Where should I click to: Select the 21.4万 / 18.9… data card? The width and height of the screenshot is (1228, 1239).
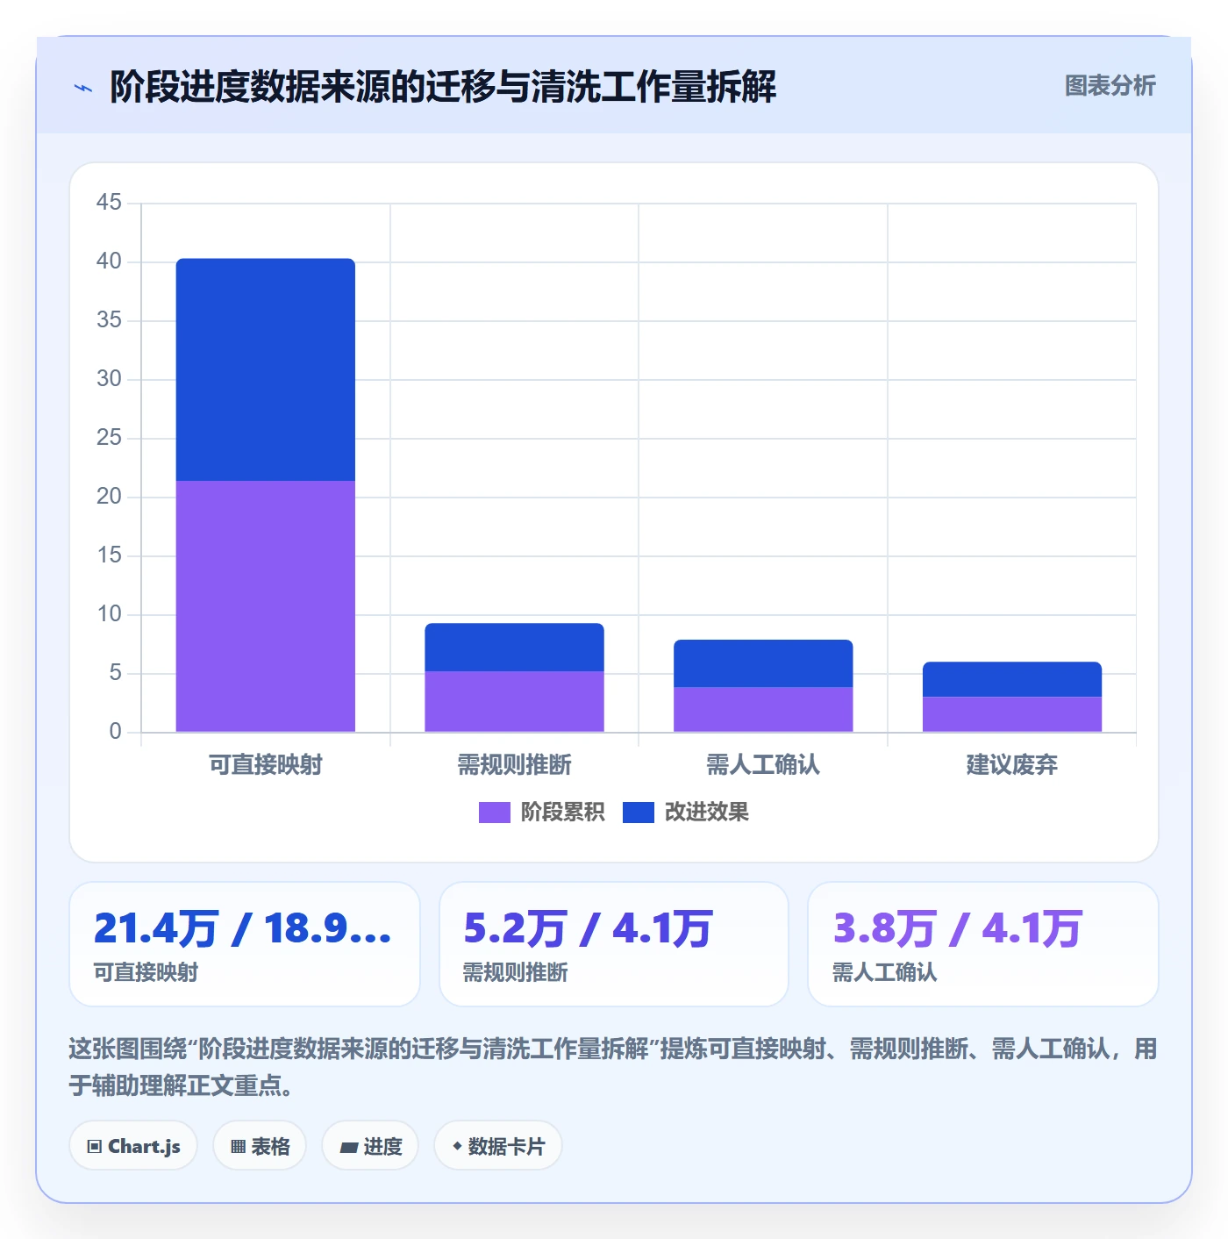coord(245,944)
